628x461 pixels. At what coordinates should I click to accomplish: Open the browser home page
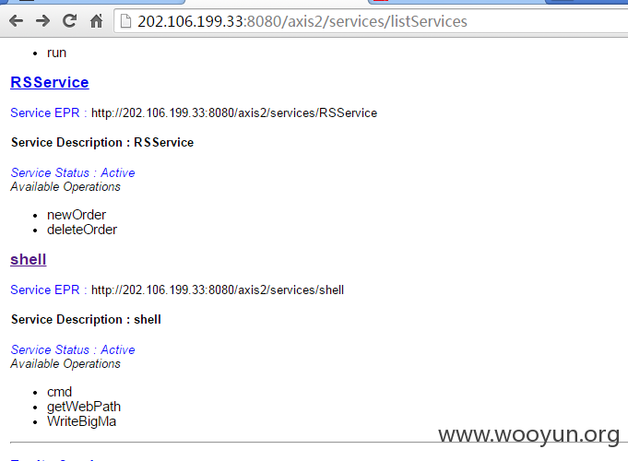point(96,21)
